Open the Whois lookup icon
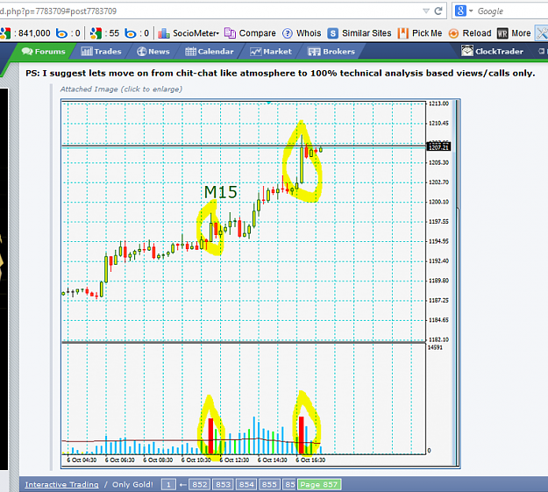The image size is (548, 492). [x=288, y=33]
